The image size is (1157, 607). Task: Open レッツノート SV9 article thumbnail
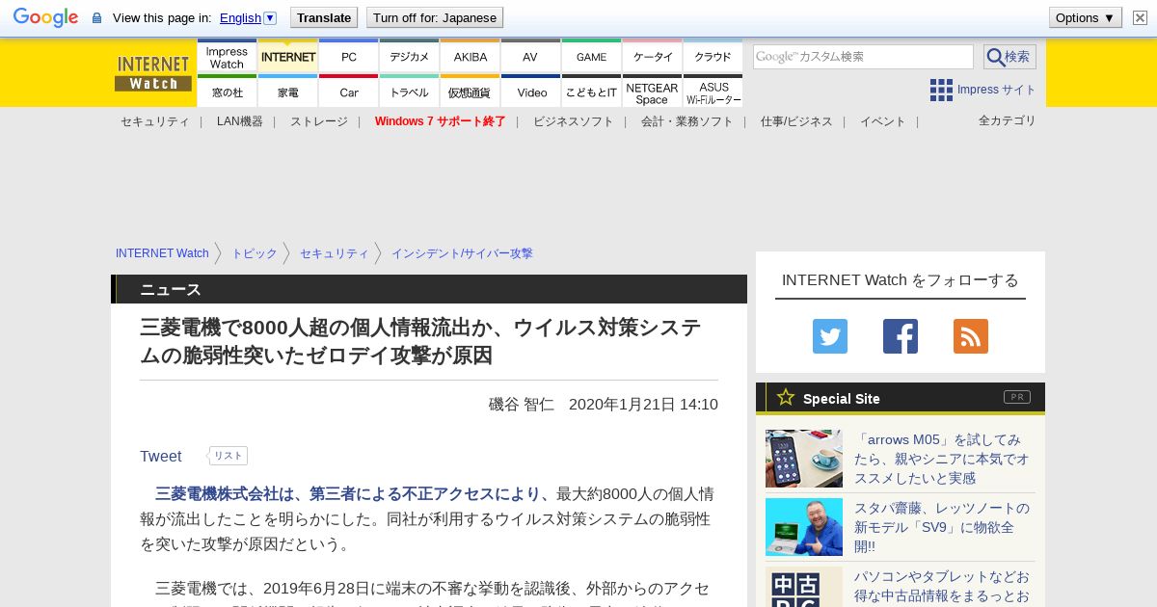point(804,527)
